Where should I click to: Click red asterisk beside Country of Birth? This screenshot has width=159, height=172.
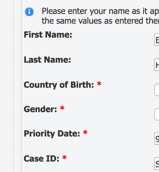[x=99, y=84]
